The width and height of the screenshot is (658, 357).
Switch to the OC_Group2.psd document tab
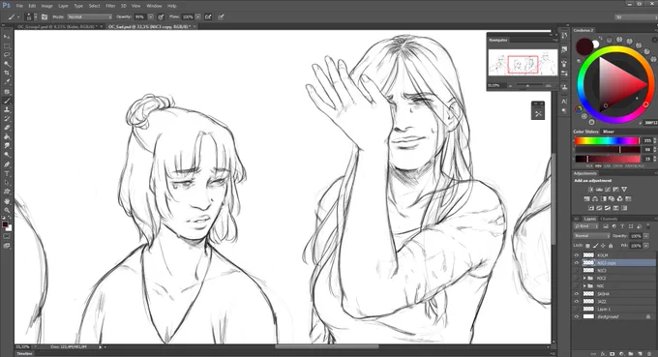(x=57, y=26)
